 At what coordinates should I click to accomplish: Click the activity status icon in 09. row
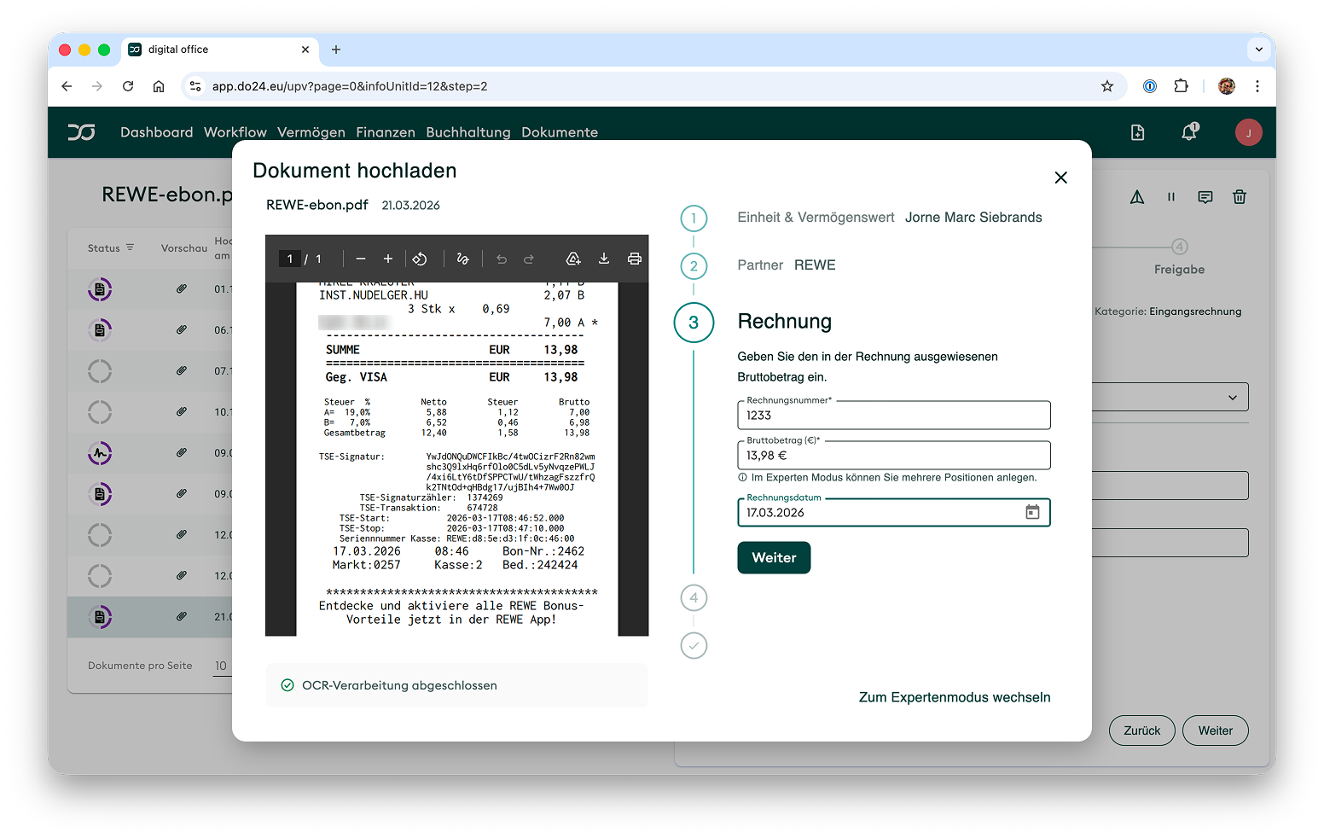(100, 453)
